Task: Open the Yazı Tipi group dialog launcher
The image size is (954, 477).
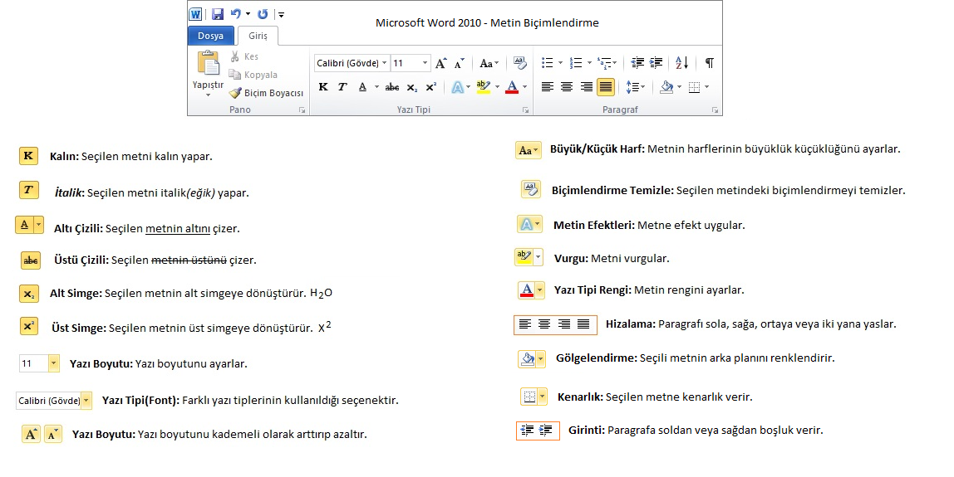Action: coord(525,110)
